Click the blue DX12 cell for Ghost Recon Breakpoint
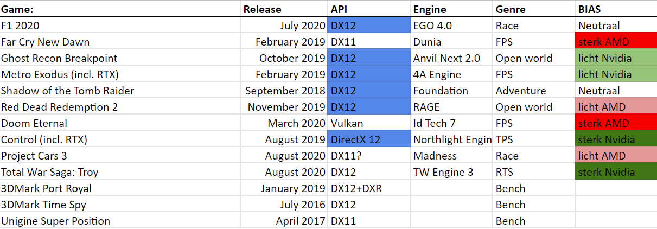The width and height of the screenshot is (657, 229). coord(369,58)
